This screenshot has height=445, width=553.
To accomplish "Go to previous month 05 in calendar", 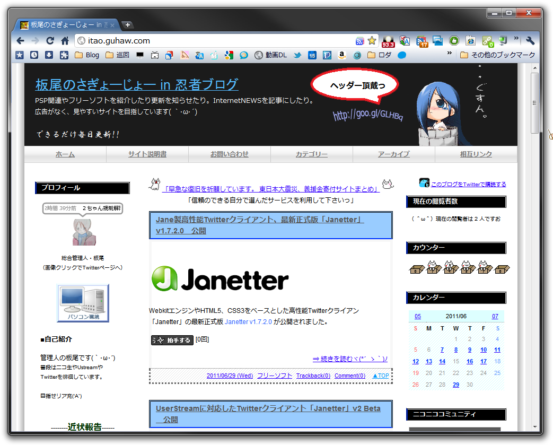I will coord(418,316).
